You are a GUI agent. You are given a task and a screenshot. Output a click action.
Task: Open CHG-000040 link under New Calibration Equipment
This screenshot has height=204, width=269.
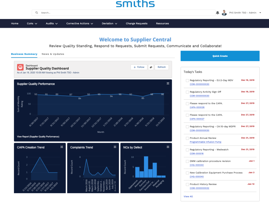click(x=197, y=177)
